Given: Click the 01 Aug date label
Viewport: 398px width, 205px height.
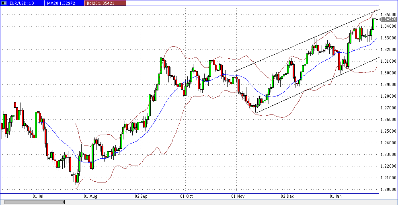Looking at the screenshot, I should [x=90, y=196].
